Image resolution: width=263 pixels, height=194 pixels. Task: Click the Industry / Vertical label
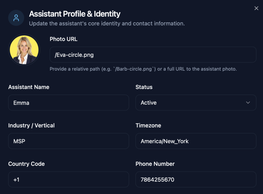pyautogui.click(x=31, y=125)
